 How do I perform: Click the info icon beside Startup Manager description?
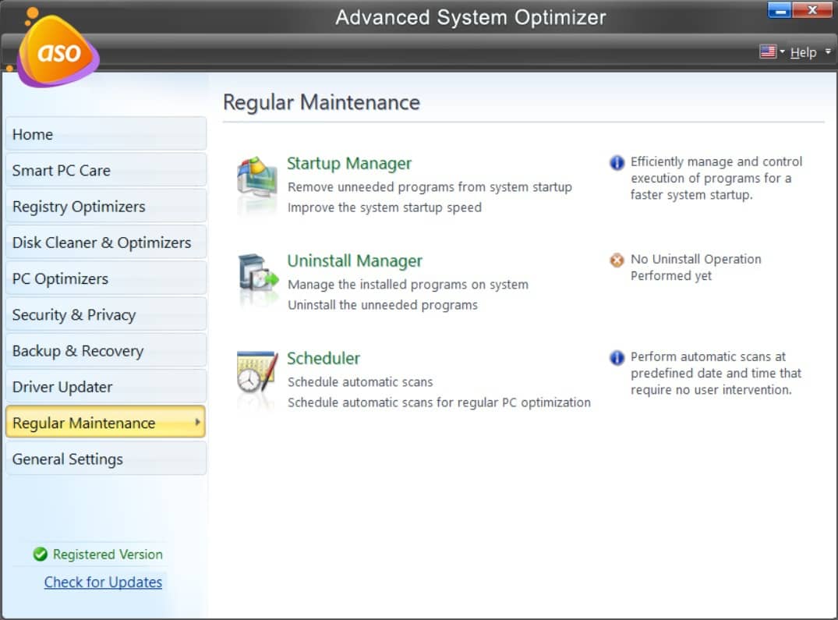pos(617,163)
